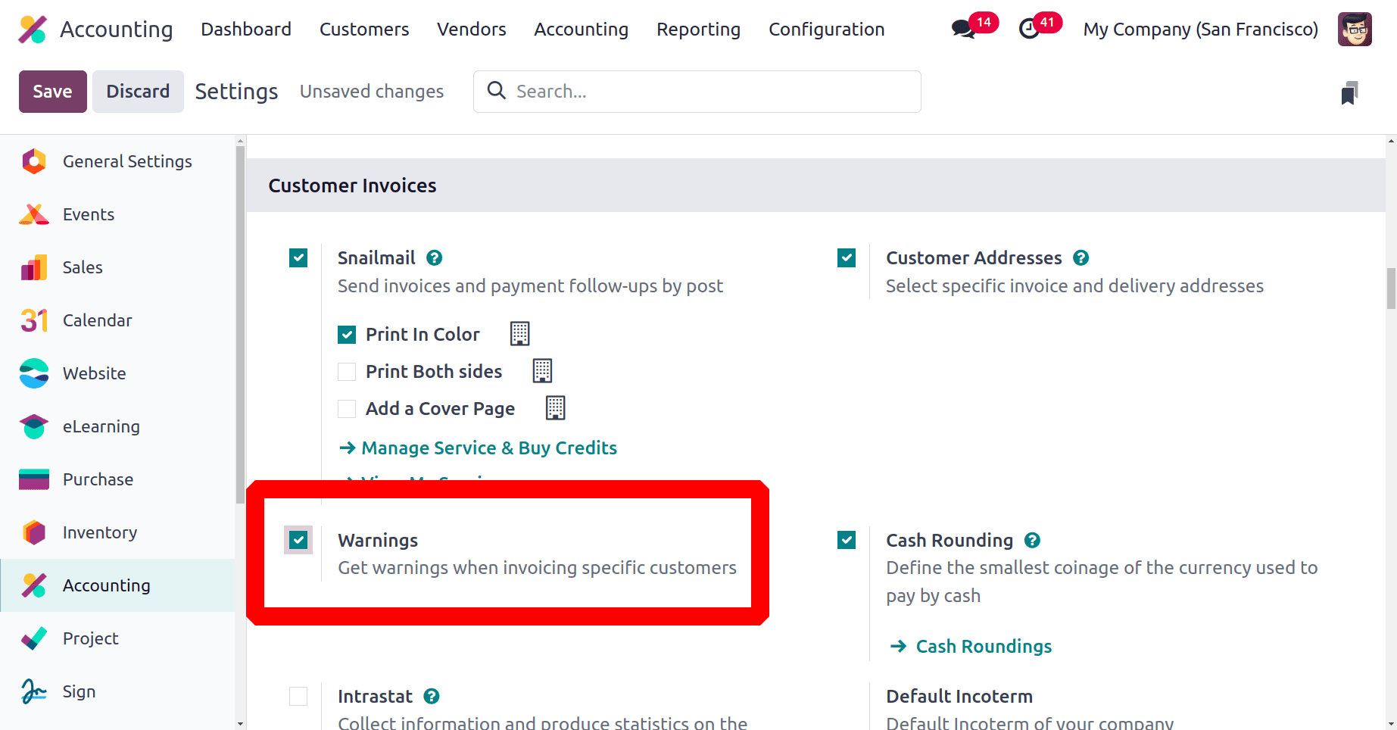Uncheck the Cash Rounding option
The image size is (1397, 730).
click(x=846, y=540)
